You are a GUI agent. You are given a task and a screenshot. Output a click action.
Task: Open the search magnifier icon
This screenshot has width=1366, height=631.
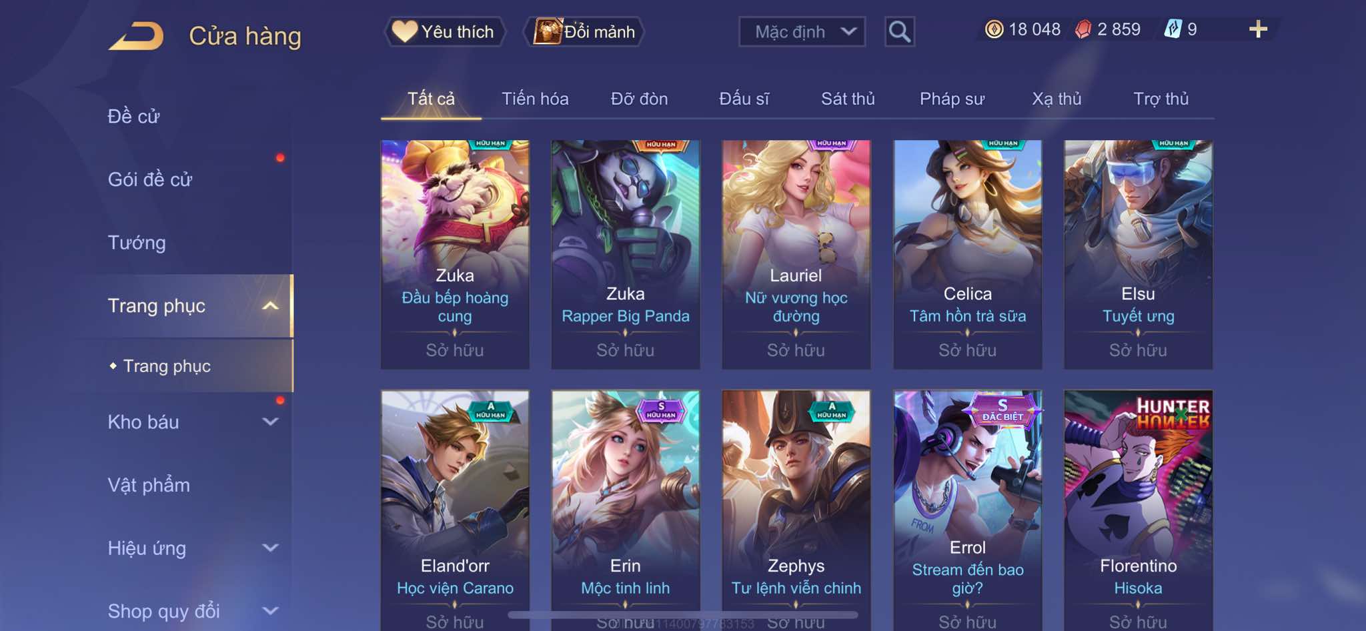(899, 31)
